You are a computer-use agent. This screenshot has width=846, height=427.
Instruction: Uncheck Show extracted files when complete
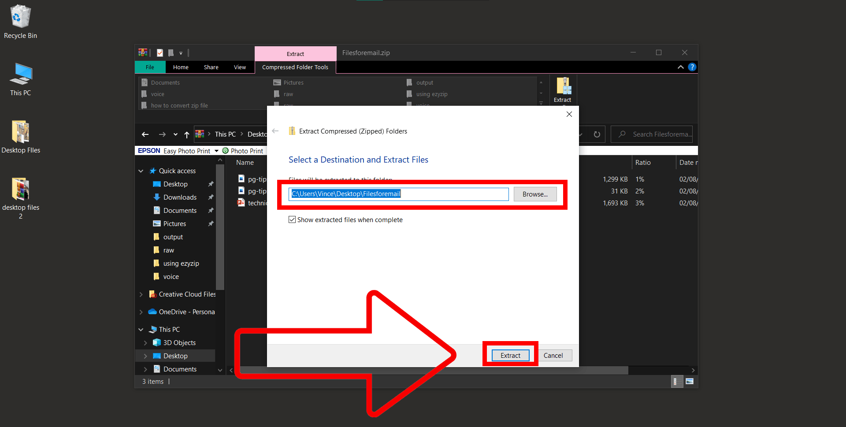(x=292, y=219)
